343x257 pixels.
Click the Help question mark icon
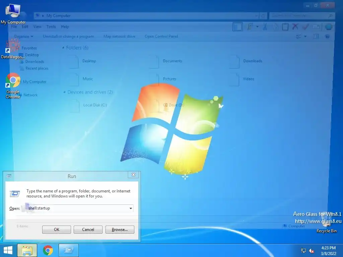pos(327,36)
